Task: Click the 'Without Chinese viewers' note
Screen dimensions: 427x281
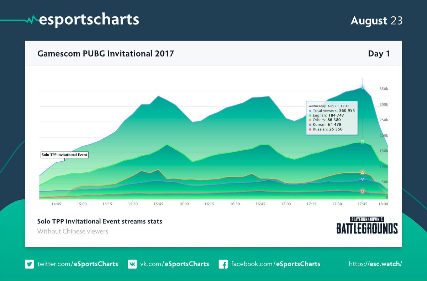Action: pos(73,231)
